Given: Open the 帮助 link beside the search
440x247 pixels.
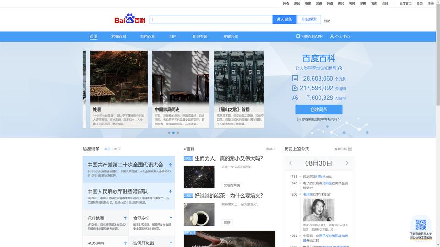Looking at the screenshot, I should (x=327, y=21).
